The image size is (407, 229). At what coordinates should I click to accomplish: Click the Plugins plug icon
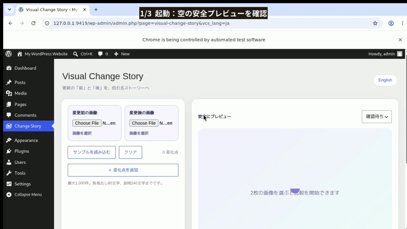click(9, 151)
